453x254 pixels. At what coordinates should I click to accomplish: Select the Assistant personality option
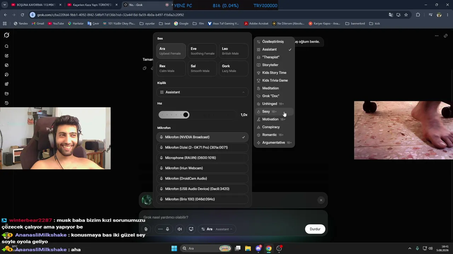click(x=274, y=49)
